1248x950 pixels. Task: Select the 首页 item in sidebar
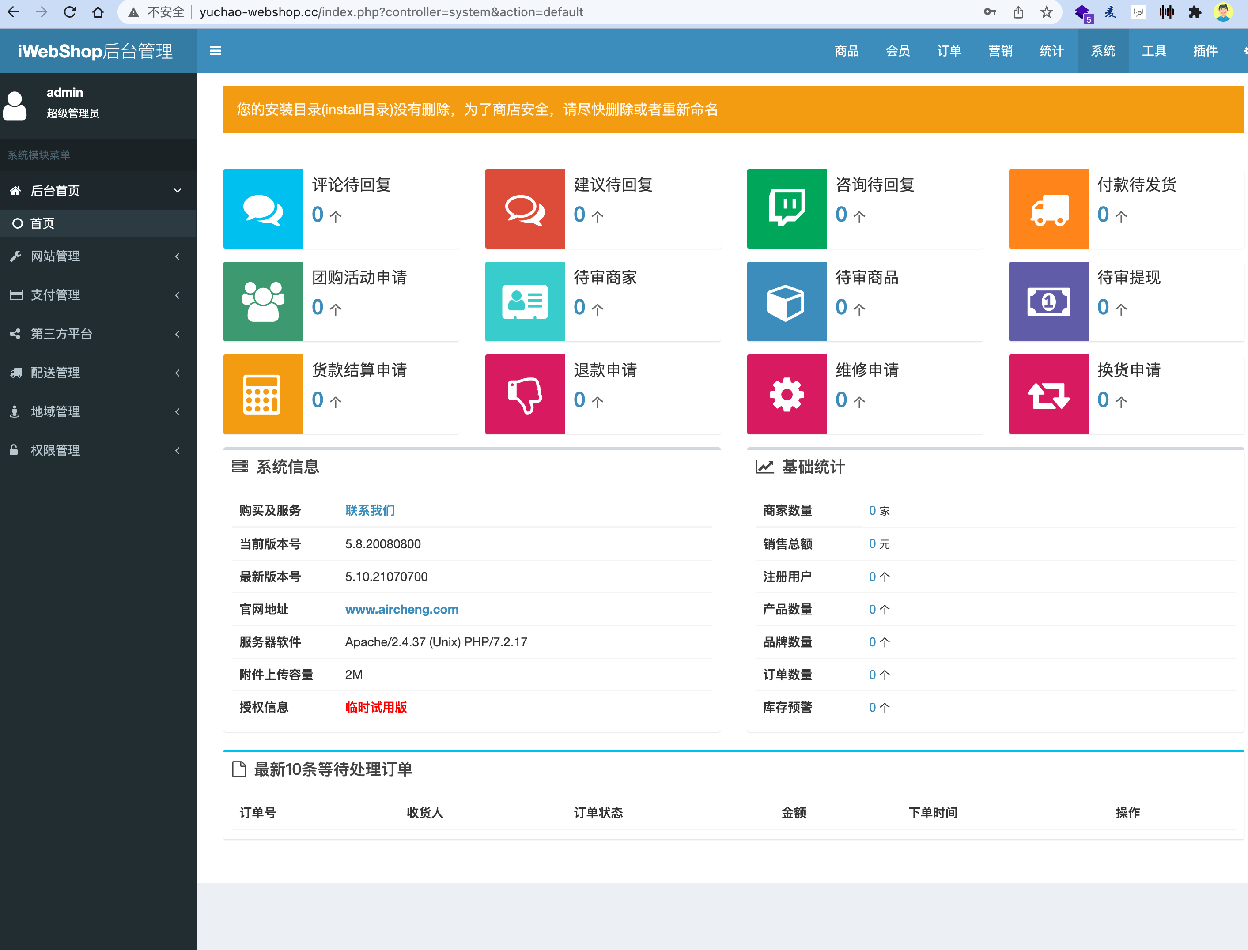tap(42, 223)
